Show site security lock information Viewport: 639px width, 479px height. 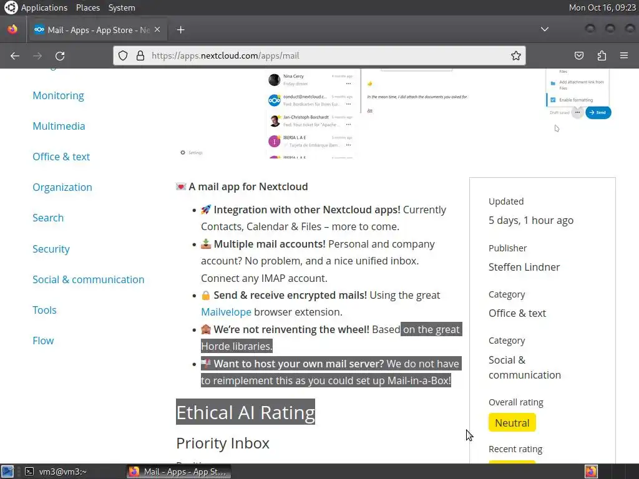pyautogui.click(x=140, y=56)
